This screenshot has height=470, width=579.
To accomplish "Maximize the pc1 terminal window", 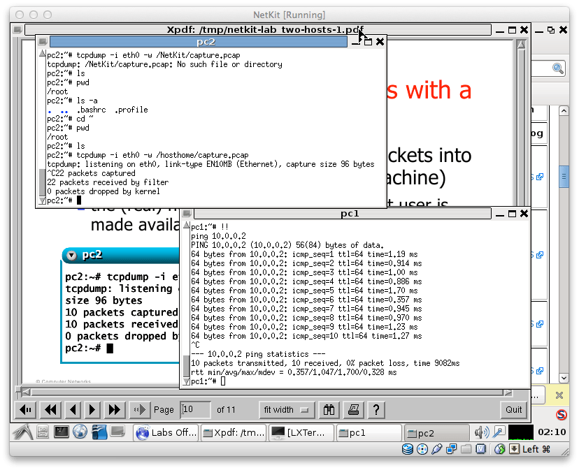I will pyautogui.click(x=512, y=214).
